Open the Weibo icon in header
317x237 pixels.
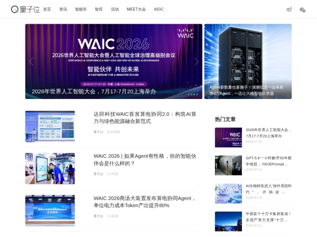click(x=290, y=9)
